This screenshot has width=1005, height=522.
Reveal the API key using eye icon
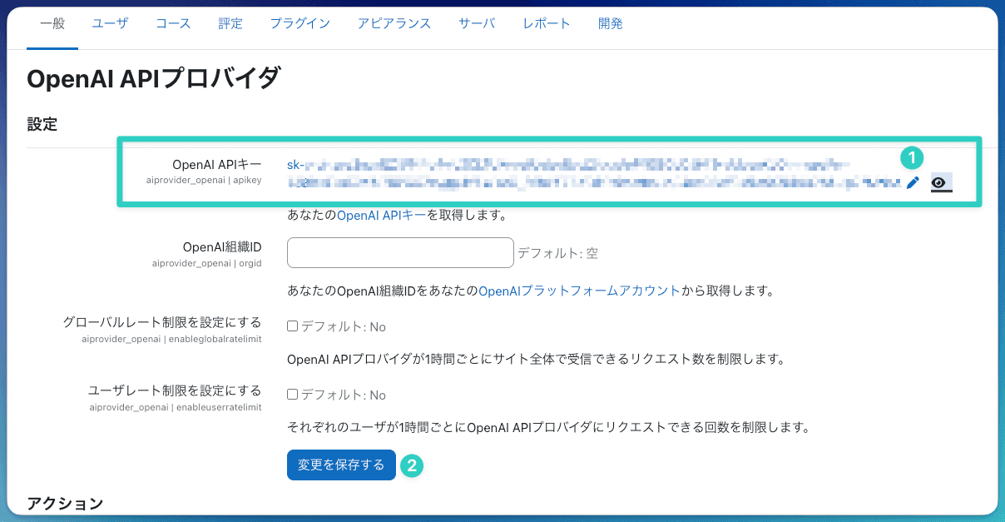[941, 183]
